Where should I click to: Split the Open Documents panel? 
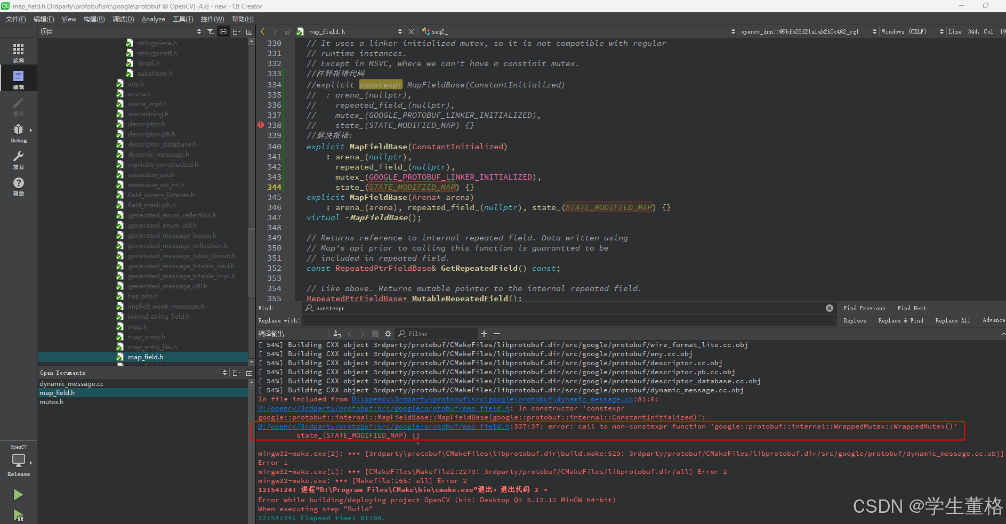pos(236,373)
